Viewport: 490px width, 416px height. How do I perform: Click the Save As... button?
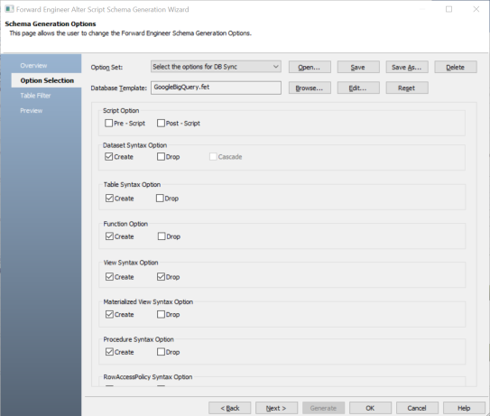click(x=407, y=67)
